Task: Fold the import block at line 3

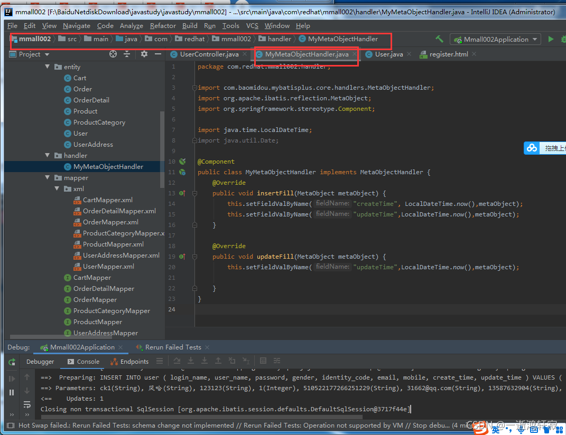Action: (x=194, y=88)
